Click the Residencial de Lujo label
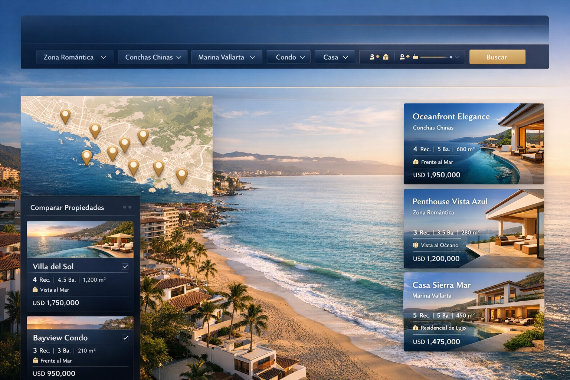Image resolution: width=570 pixels, height=380 pixels. coord(443,328)
